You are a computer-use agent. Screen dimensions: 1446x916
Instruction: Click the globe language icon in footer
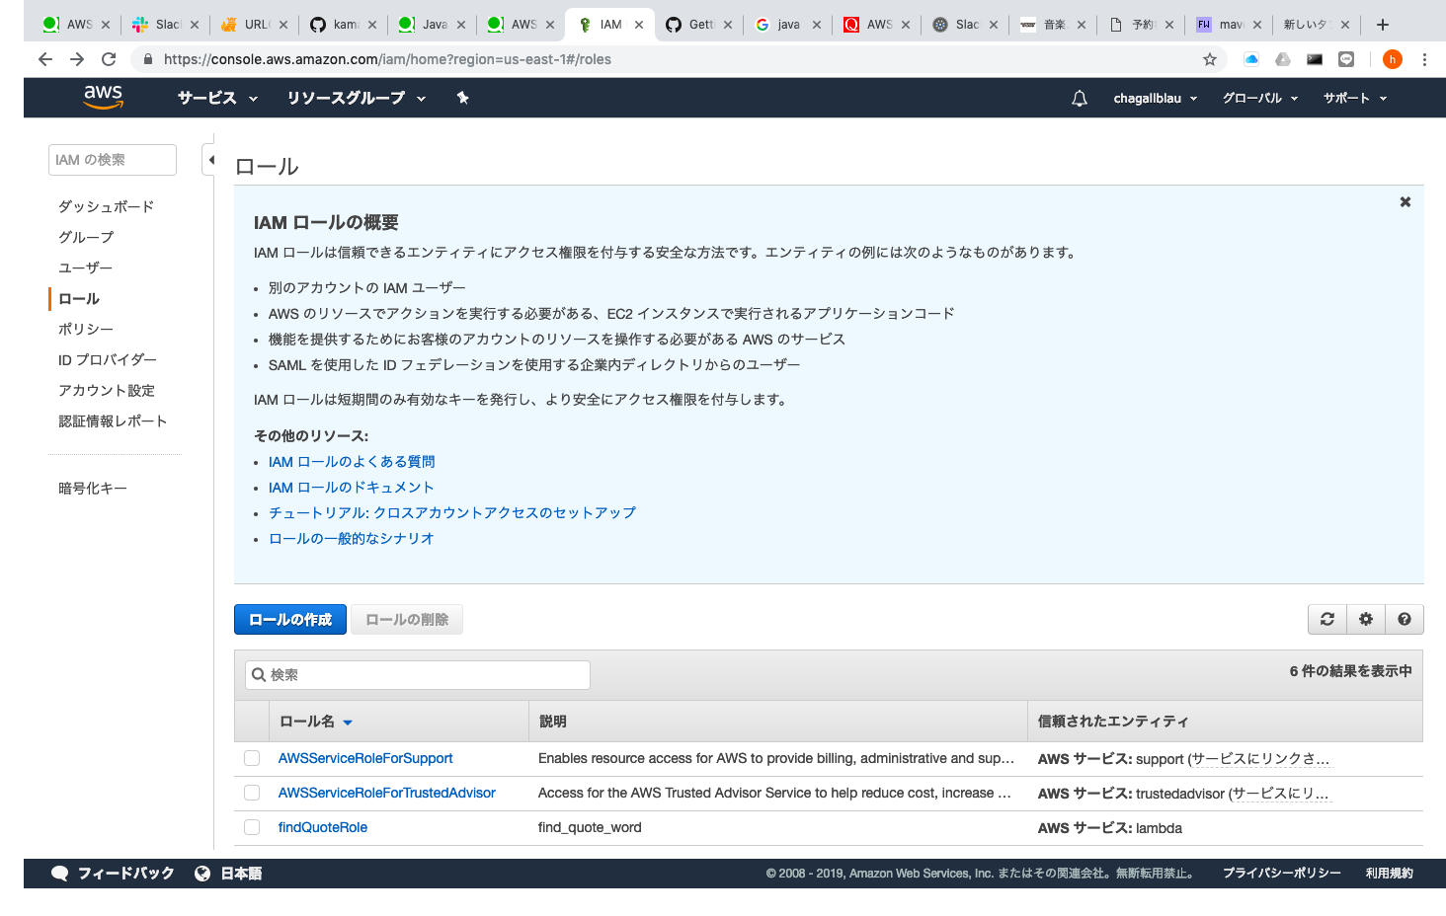pyautogui.click(x=202, y=874)
